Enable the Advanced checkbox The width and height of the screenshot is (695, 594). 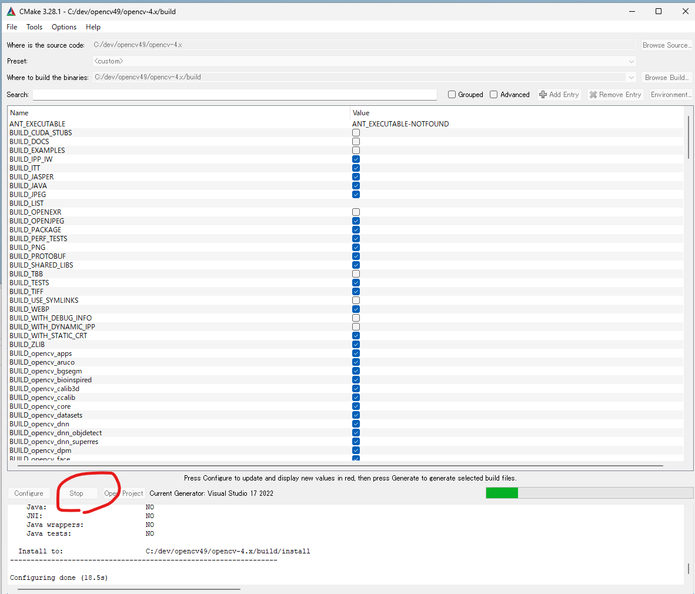point(493,95)
